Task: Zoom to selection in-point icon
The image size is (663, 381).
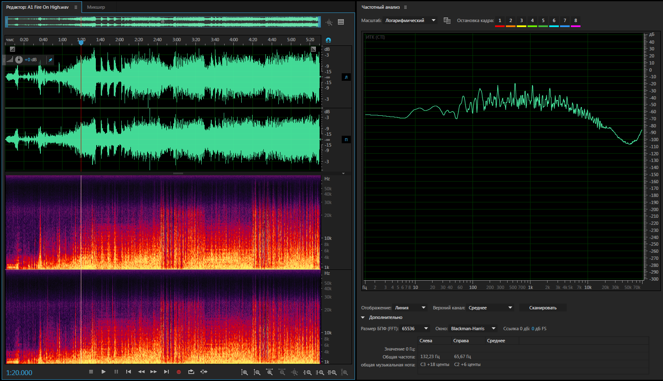Action: click(x=307, y=372)
